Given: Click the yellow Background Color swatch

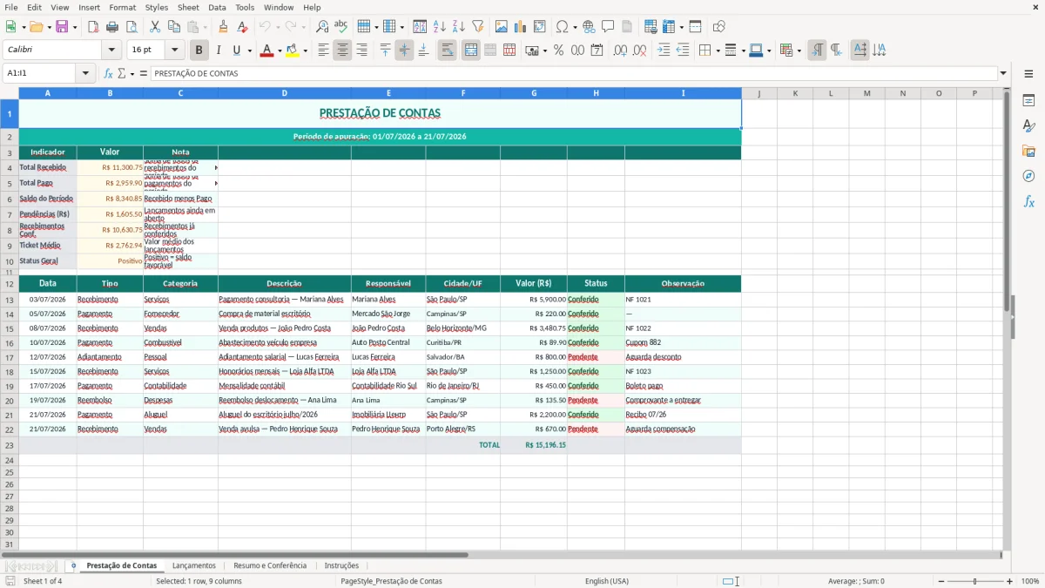Looking at the screenshot, I should (x=293, y=51).
